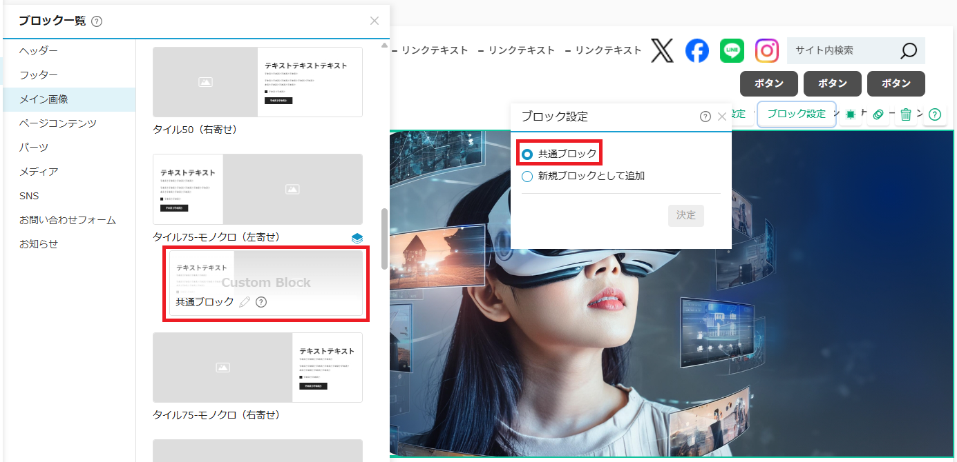Click the Facebook social icon
This screenshot has width=957, height=462.
coord(697,51)
